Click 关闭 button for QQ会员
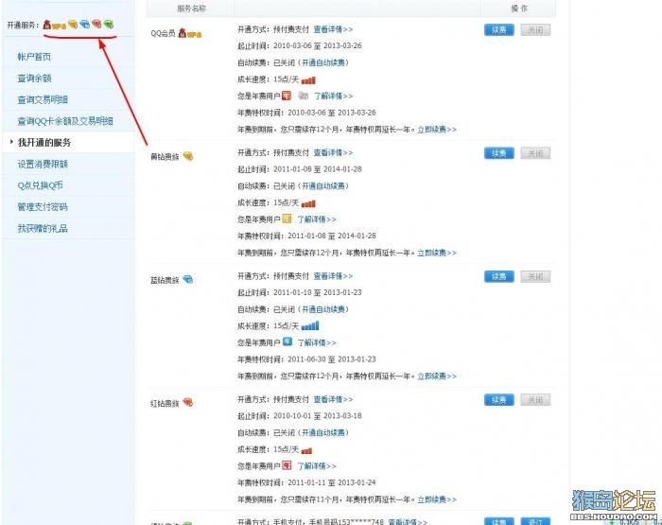Viewport: 662px width, 525px height. pyautogui.click(x=535, y=30)
